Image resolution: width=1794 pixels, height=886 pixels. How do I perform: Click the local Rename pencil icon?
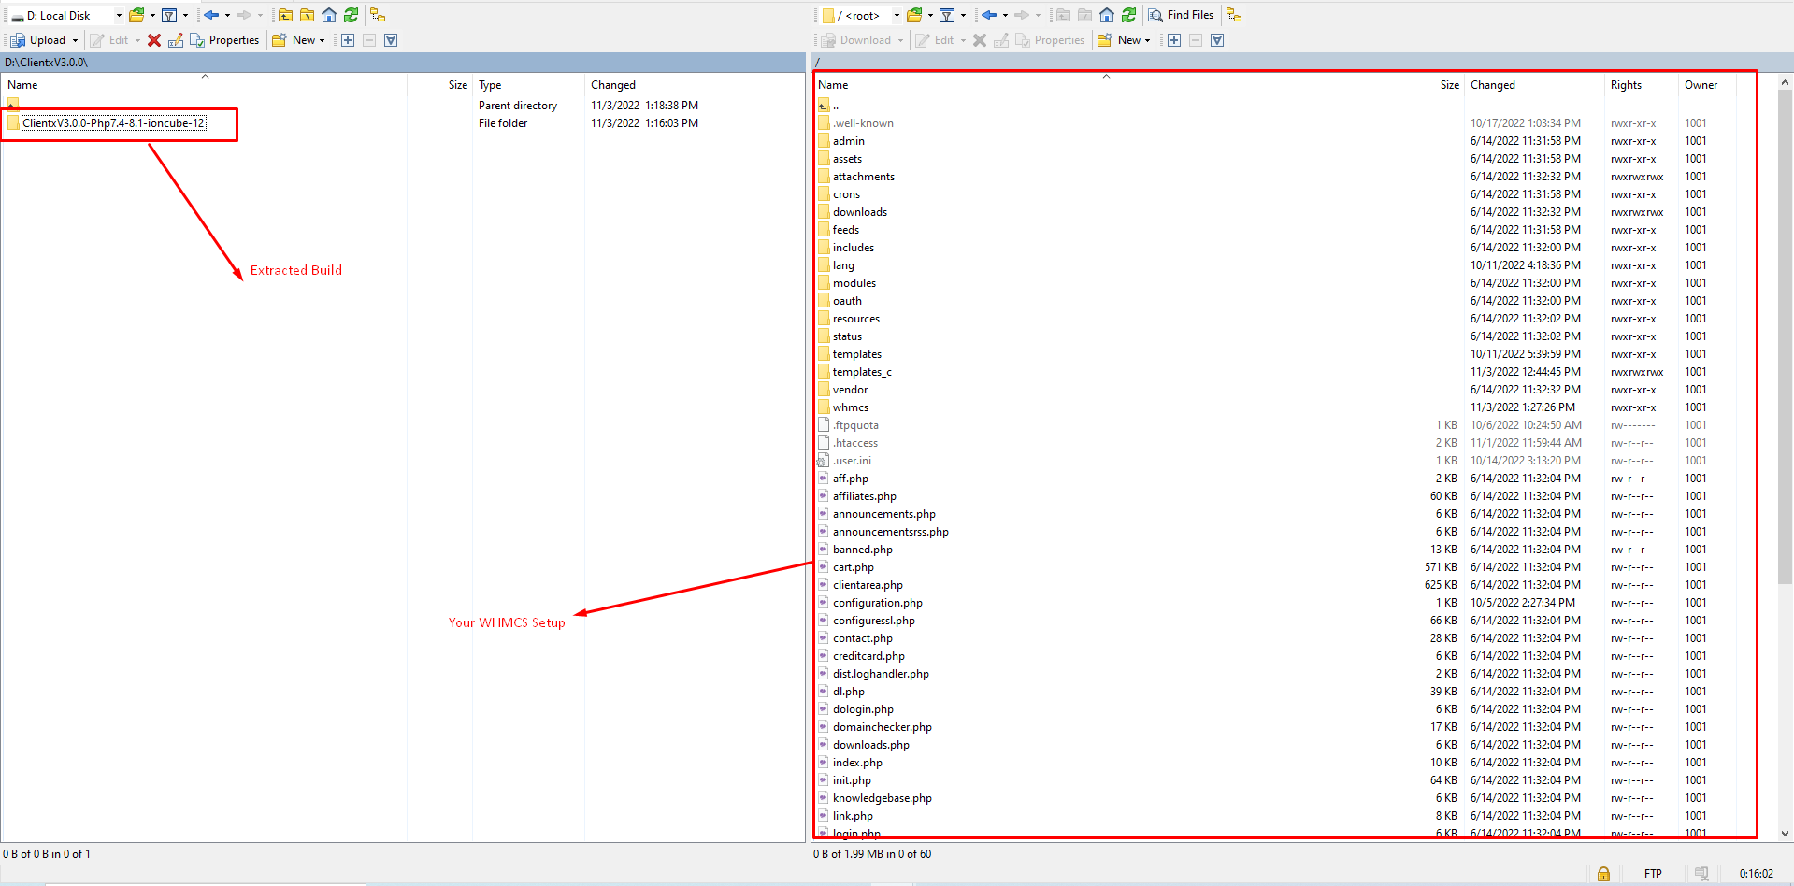pos(176,40)
